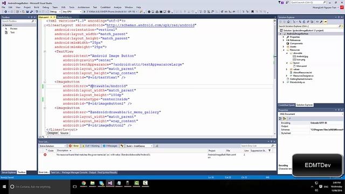The width and height of the screenshot is (345, 194).
Task: Expand the MainActivity.cs node
Action: tap(284, 82)
